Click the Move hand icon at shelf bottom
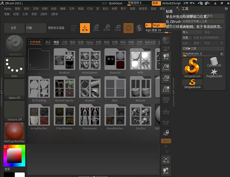This screenshot has height=177, width=230. tap(166, 171)
